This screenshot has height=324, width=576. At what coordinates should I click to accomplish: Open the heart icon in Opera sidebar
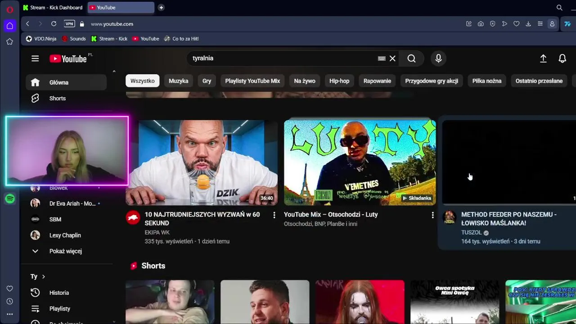coord(9,288)
